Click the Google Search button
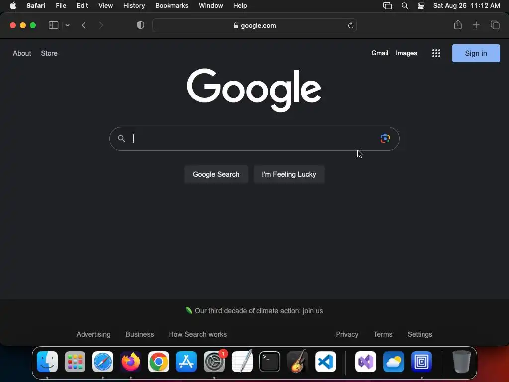The image size is (509, 382). pyautogui.click(x=216, y=174)
